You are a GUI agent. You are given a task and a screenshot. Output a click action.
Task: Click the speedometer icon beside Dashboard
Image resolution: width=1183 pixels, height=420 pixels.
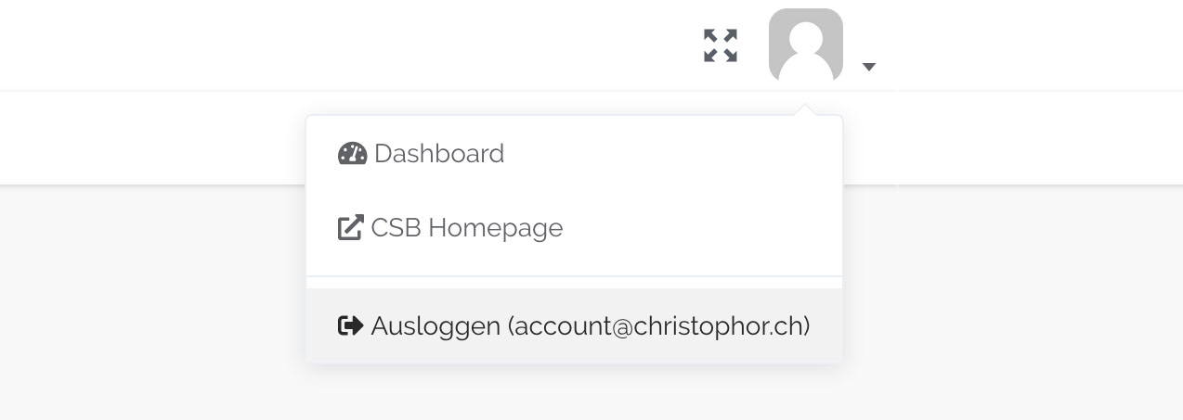click(x=353, y=154)
